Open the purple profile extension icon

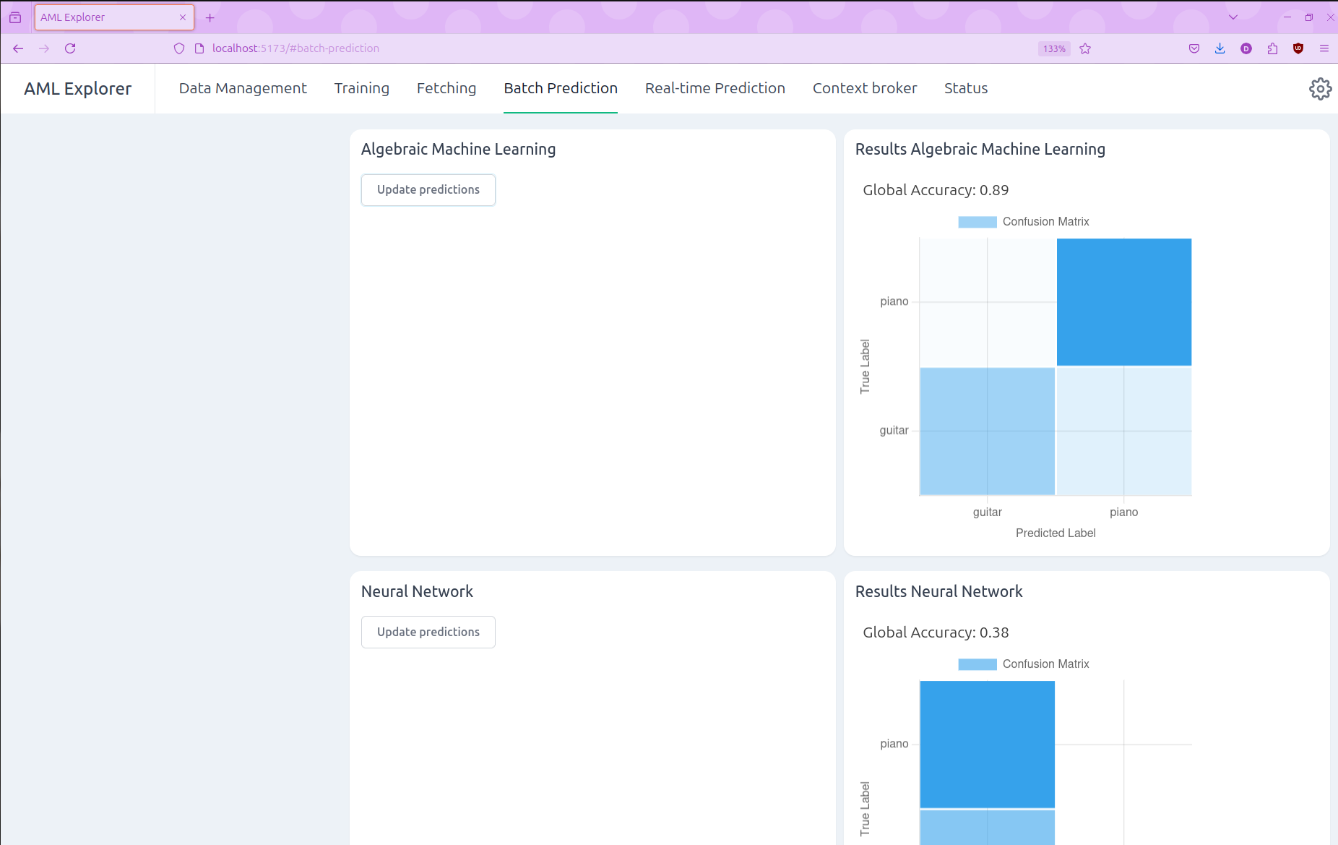(1246, 48)
